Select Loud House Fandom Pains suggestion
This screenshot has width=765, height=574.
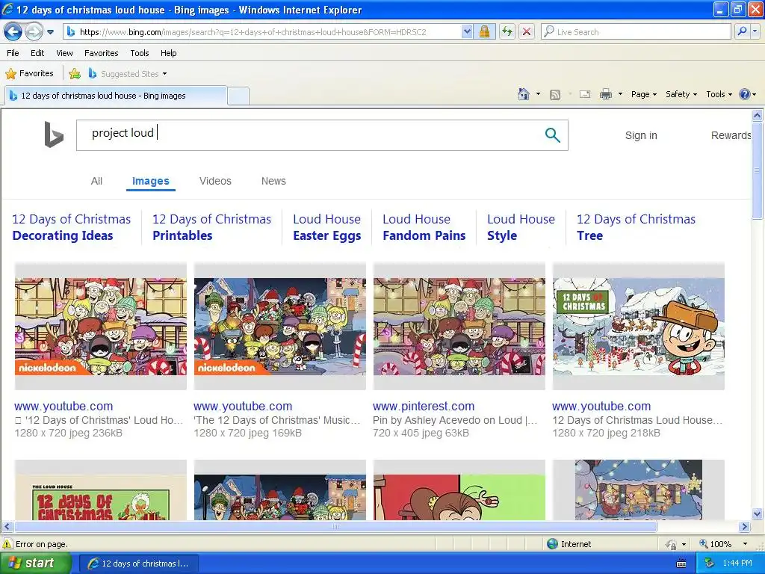pyautogui.click(x=424, y=227)
